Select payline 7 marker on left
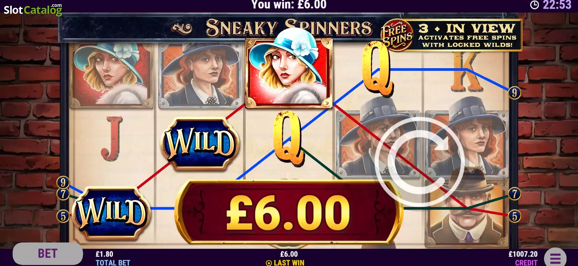The image size is (578, 266). [63, 194]
